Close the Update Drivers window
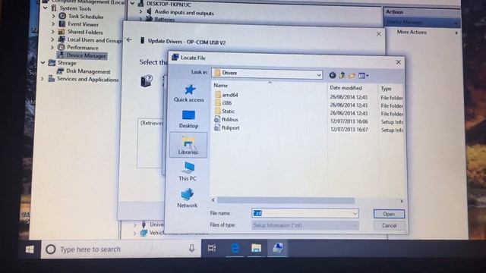486x273 pixels. [379, 34]
